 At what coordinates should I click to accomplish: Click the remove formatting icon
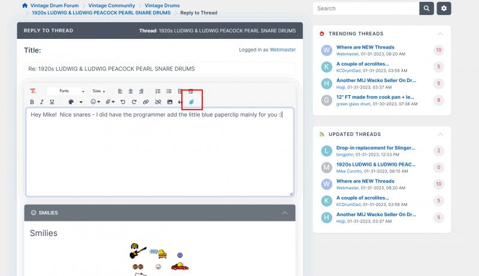[33, 91]
